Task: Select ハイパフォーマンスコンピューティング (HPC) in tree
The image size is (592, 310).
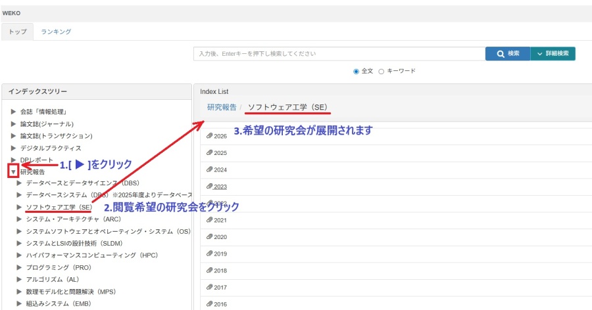Action: (91, 255)
